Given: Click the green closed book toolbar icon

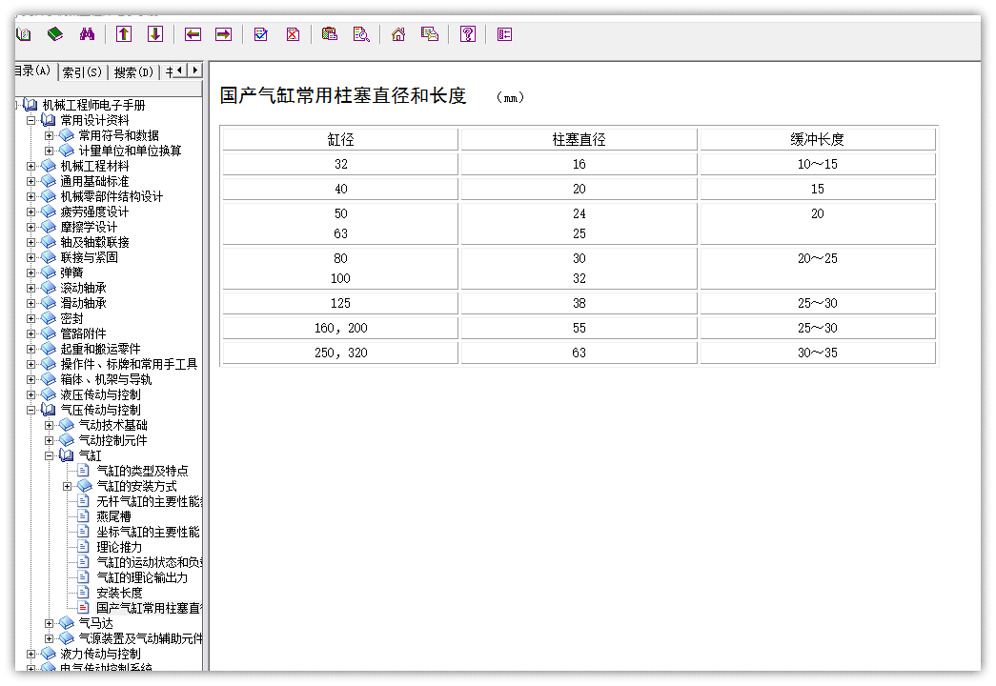Looking at the screenshot, I should point(55,34).
